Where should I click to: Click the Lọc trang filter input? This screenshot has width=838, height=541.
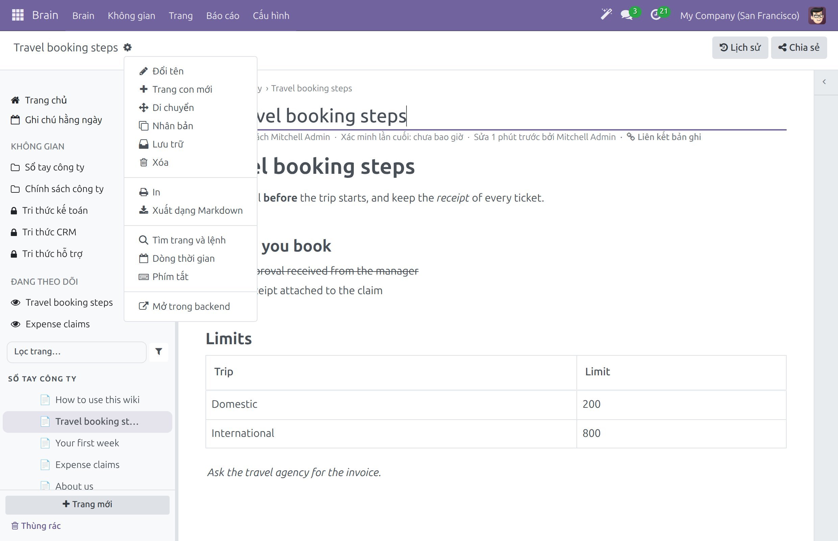click(76, 352)
